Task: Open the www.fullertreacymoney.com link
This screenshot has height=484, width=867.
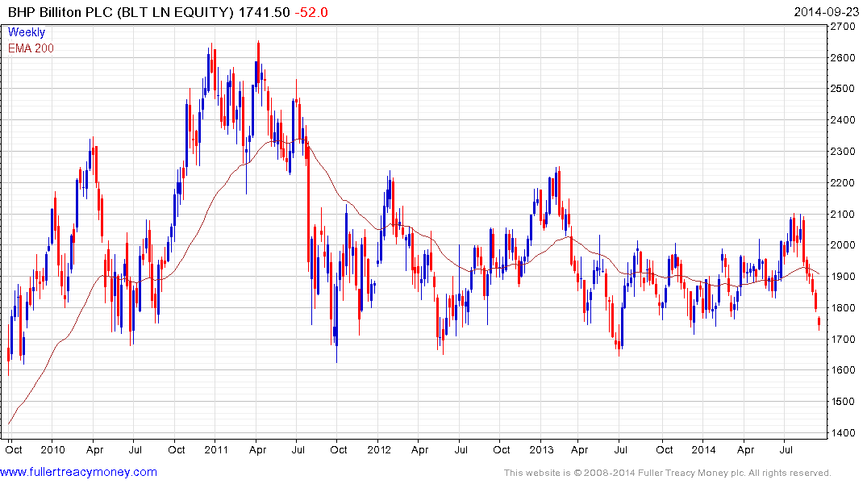Action: click(78, 472)
